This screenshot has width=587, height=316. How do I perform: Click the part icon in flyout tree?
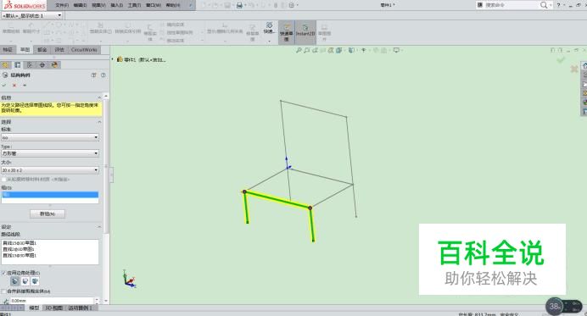120,59
